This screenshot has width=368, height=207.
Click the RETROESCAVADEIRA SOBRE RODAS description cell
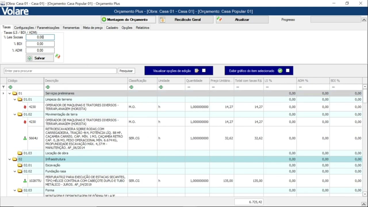pos(86,138)
